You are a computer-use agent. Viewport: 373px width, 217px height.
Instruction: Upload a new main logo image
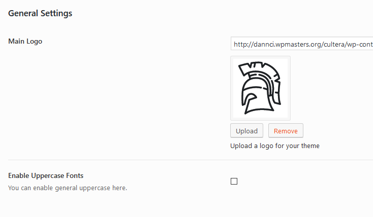click(247, 131)
